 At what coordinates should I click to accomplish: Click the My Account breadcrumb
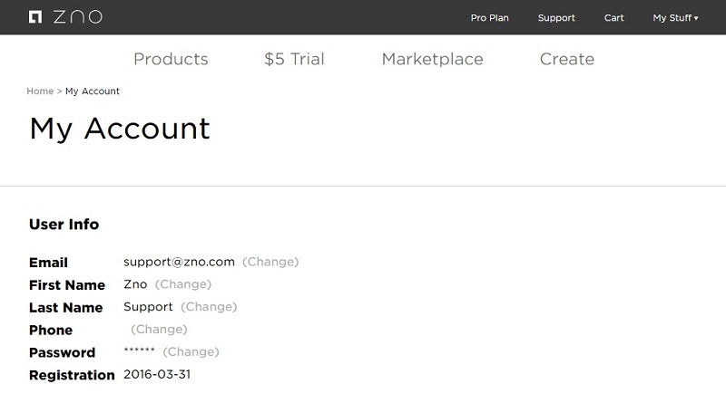pyautogui.click(x=93, y=91)
